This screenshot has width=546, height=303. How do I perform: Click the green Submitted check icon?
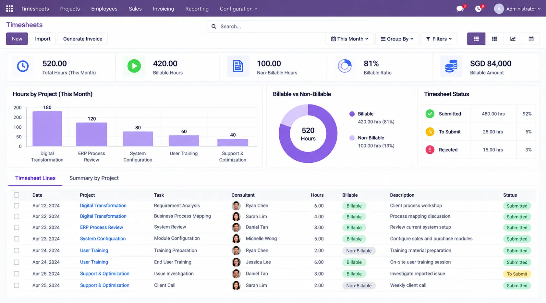pos(430,114)
